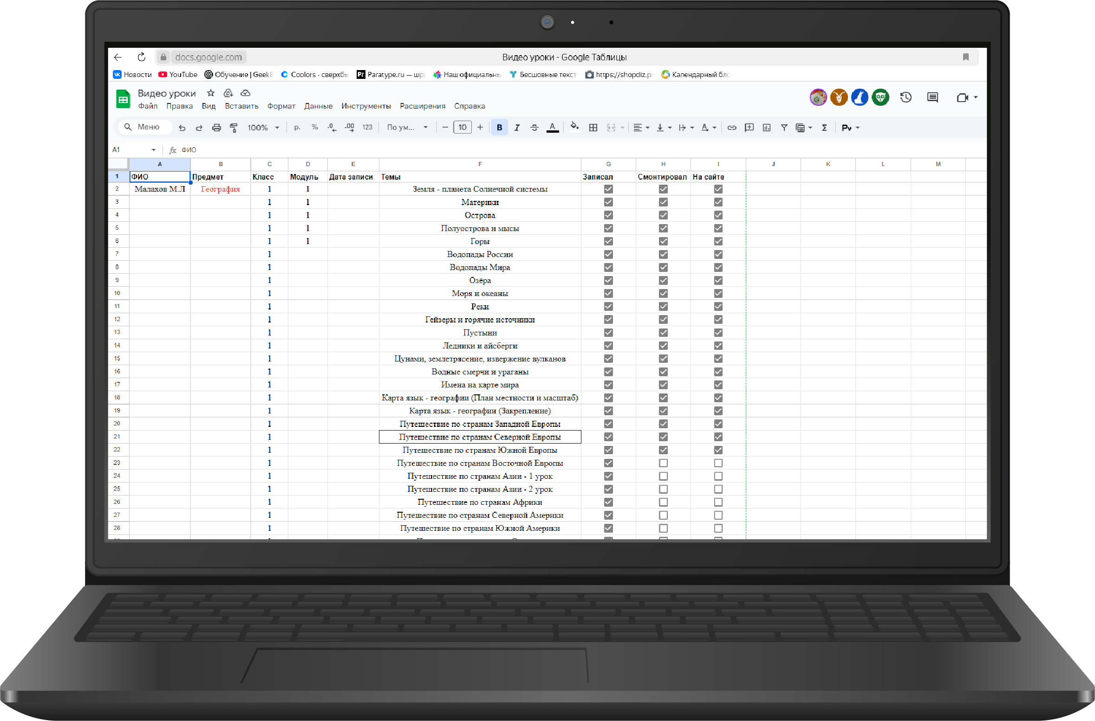This screenshot has height=721, width=1095.
Task: Open the YouTube bookmark
Action: (x=178, y=75)
